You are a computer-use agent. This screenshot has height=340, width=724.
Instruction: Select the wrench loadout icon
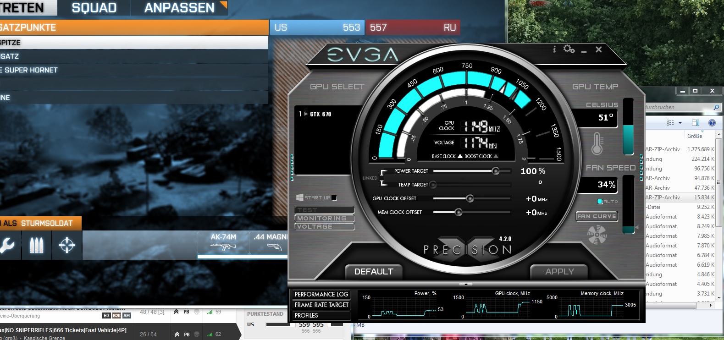pos(7,245)
